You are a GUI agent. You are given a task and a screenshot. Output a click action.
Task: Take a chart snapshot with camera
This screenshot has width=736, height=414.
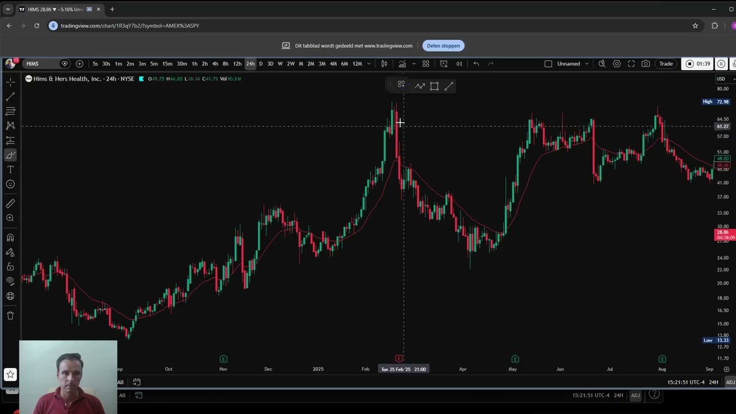[646, 64]
